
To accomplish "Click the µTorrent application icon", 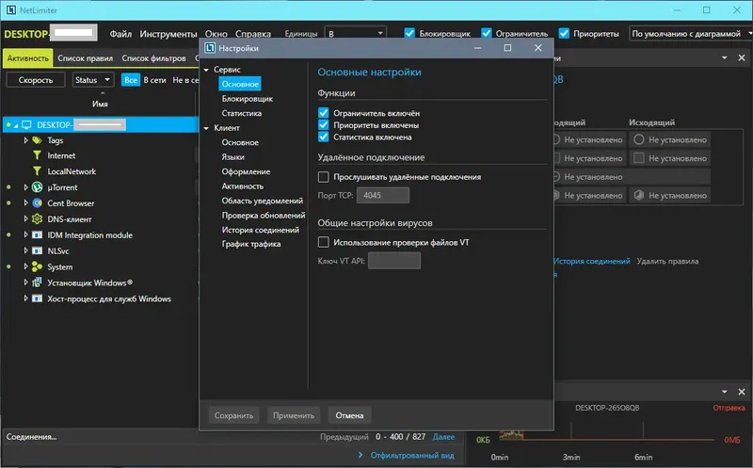I will pos(37,187).
